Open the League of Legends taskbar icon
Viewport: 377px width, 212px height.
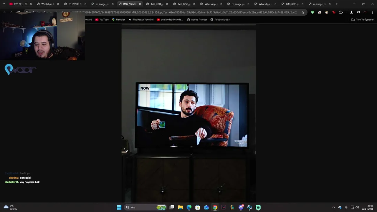tap(232, 207)
